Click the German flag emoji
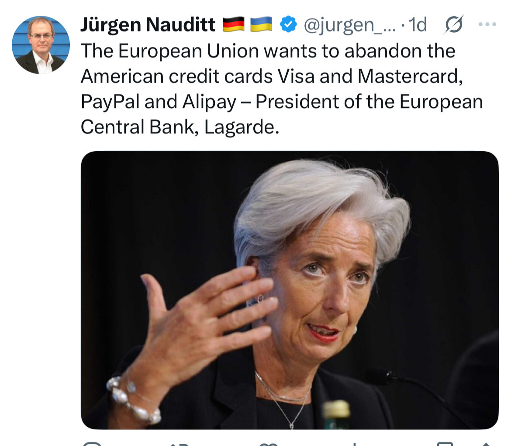Screen dimensions: 511x446 pos(233,24)
